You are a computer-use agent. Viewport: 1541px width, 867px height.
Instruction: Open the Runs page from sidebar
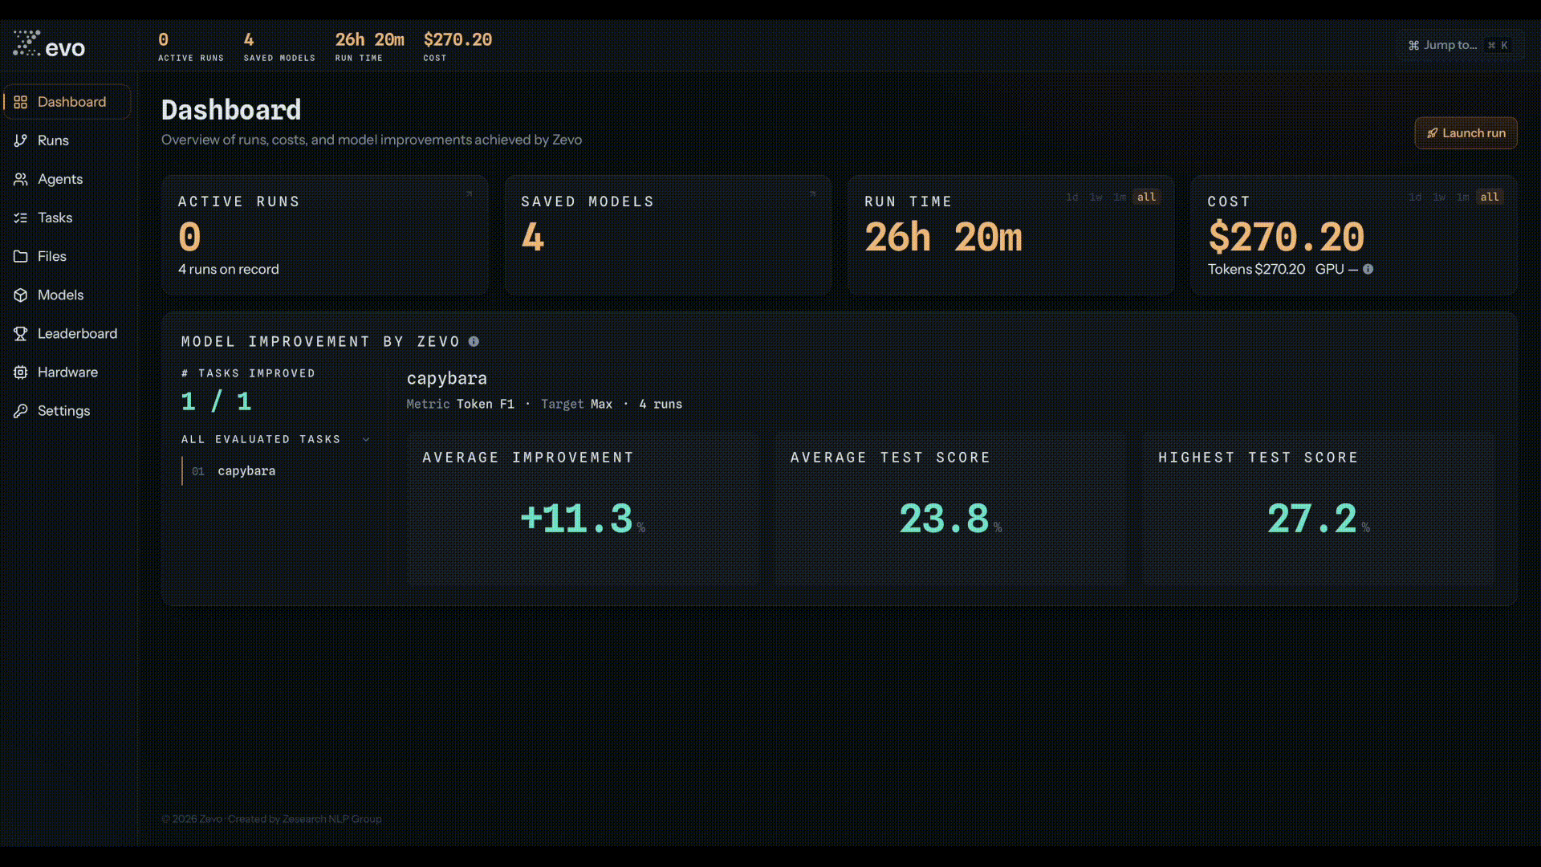[67, 140]
